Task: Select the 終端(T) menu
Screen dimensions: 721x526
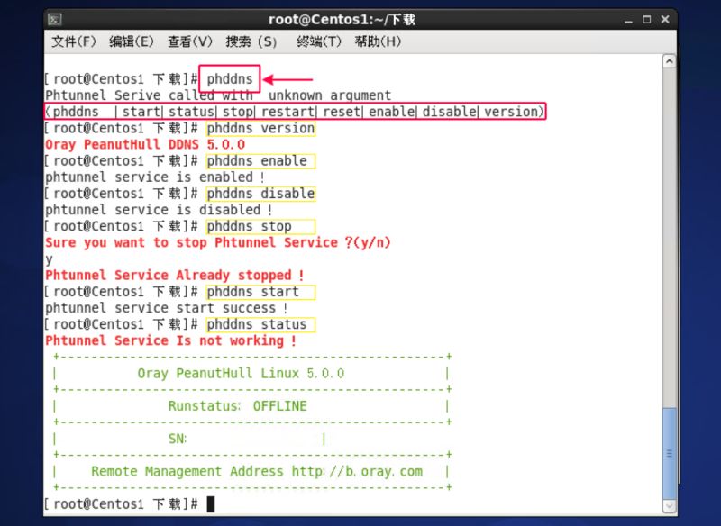Action: 319,41
